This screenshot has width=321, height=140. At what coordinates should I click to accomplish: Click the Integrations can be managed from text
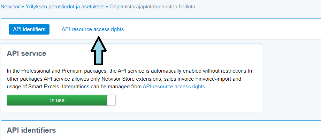pyautogui.click(x=102, y=87)
